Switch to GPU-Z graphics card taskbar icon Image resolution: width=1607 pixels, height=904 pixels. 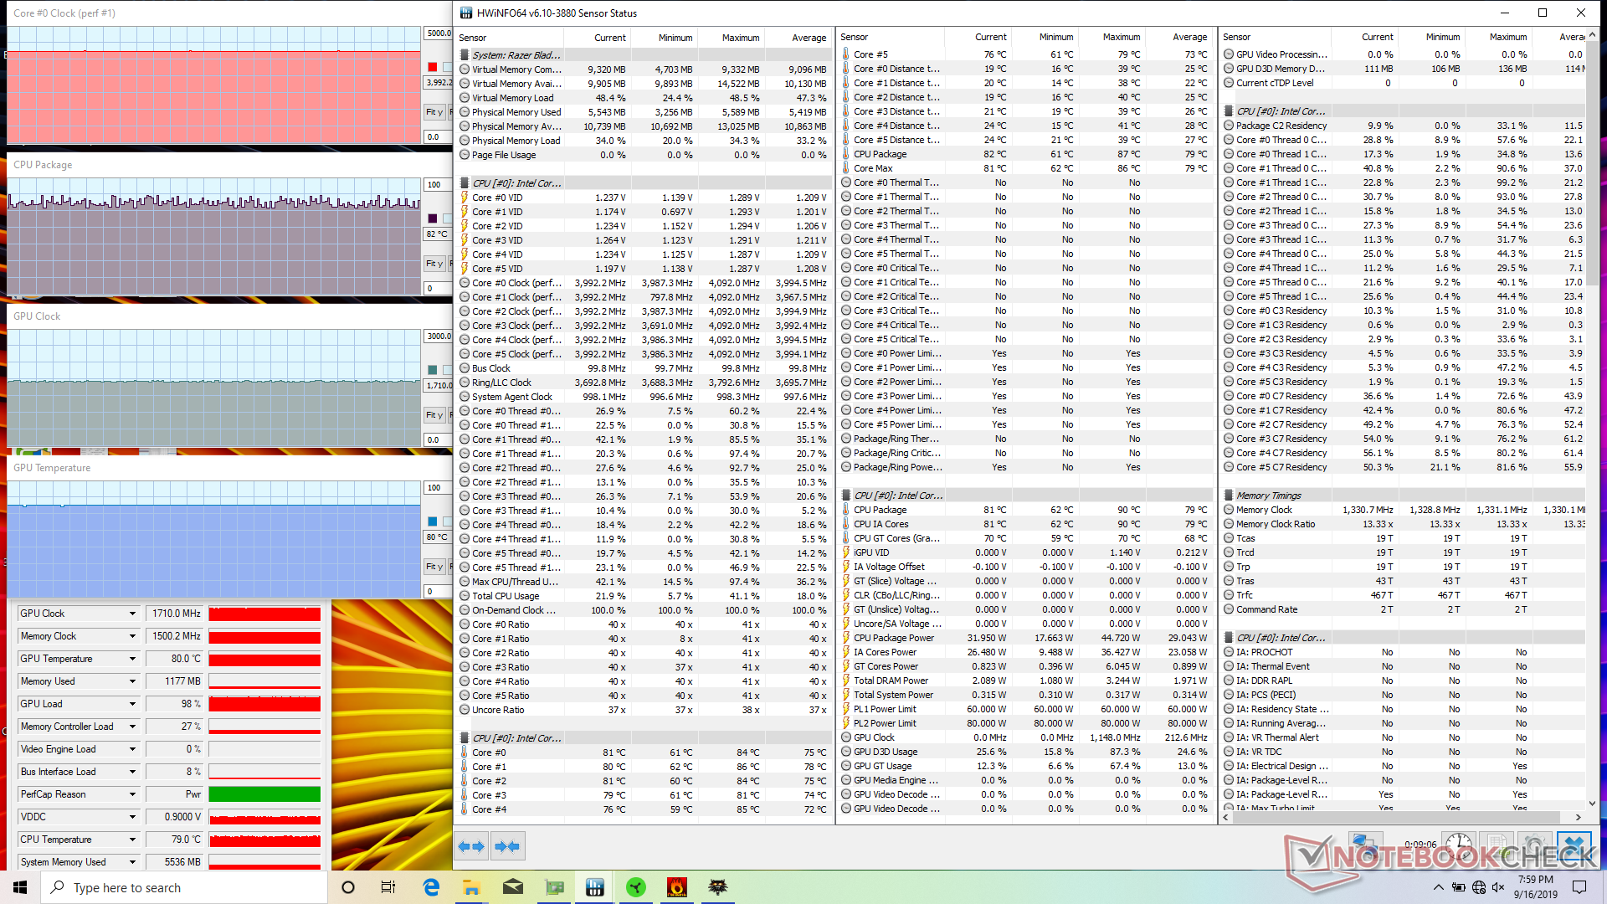click(x=554, y=887)
